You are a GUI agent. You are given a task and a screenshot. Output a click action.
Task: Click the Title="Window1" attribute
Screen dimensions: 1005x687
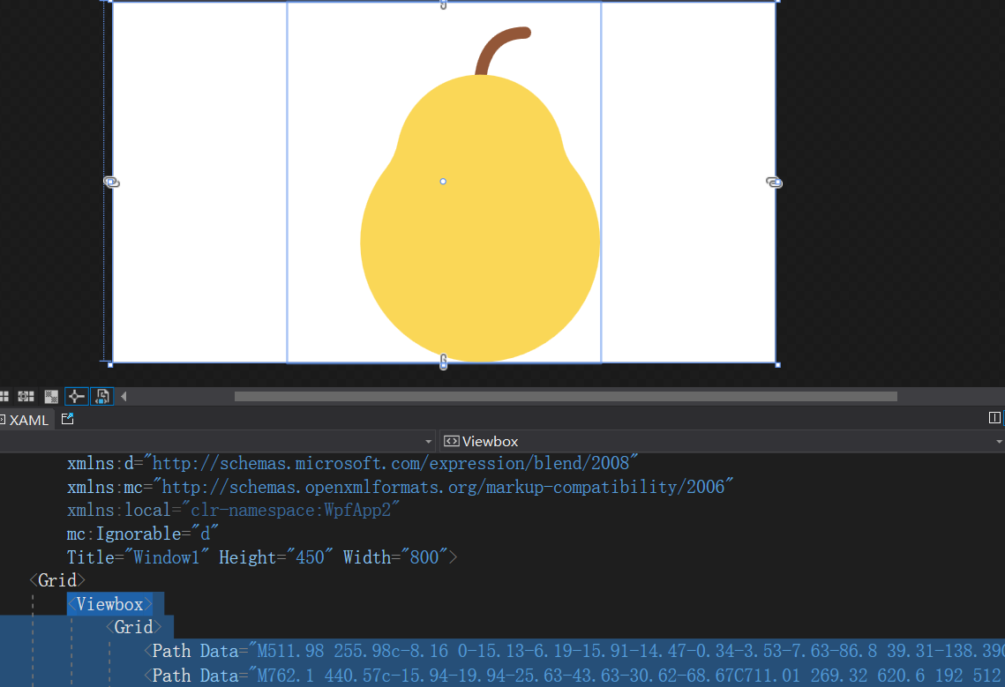pos(138,557)
